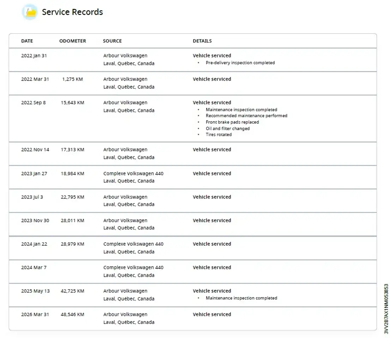390x338 pixels.
Task: Click Pre-delivery inspection completed detail
Action: 240,63
